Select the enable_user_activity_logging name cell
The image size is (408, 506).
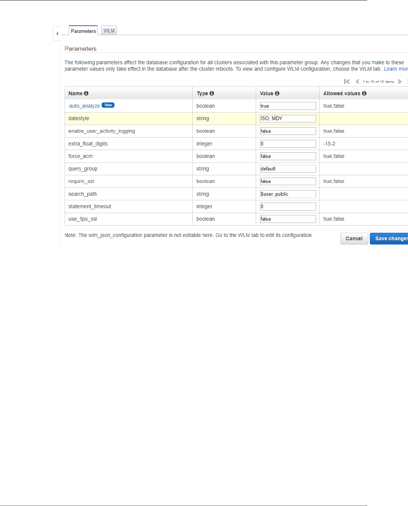pos(128,131)
